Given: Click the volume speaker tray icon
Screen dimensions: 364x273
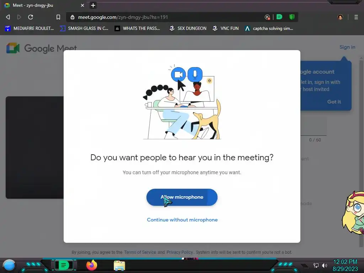Looking at the screenshot, I should tap(324, 265).
